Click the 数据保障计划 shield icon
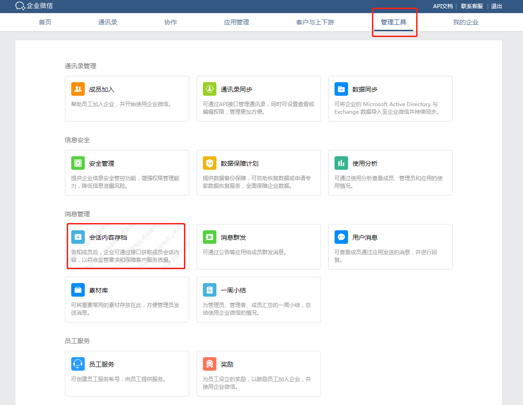Screen dimensions: 523x405 (x=210, y=163)
